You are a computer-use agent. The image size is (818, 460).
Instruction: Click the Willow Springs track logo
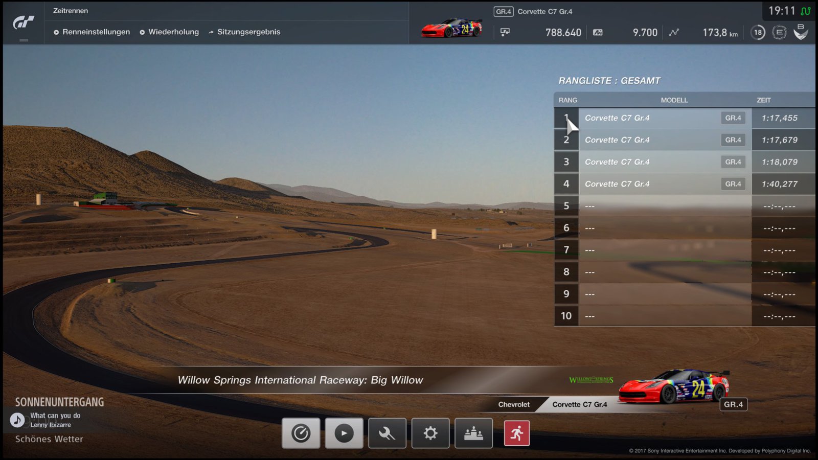tap(591, 380)
